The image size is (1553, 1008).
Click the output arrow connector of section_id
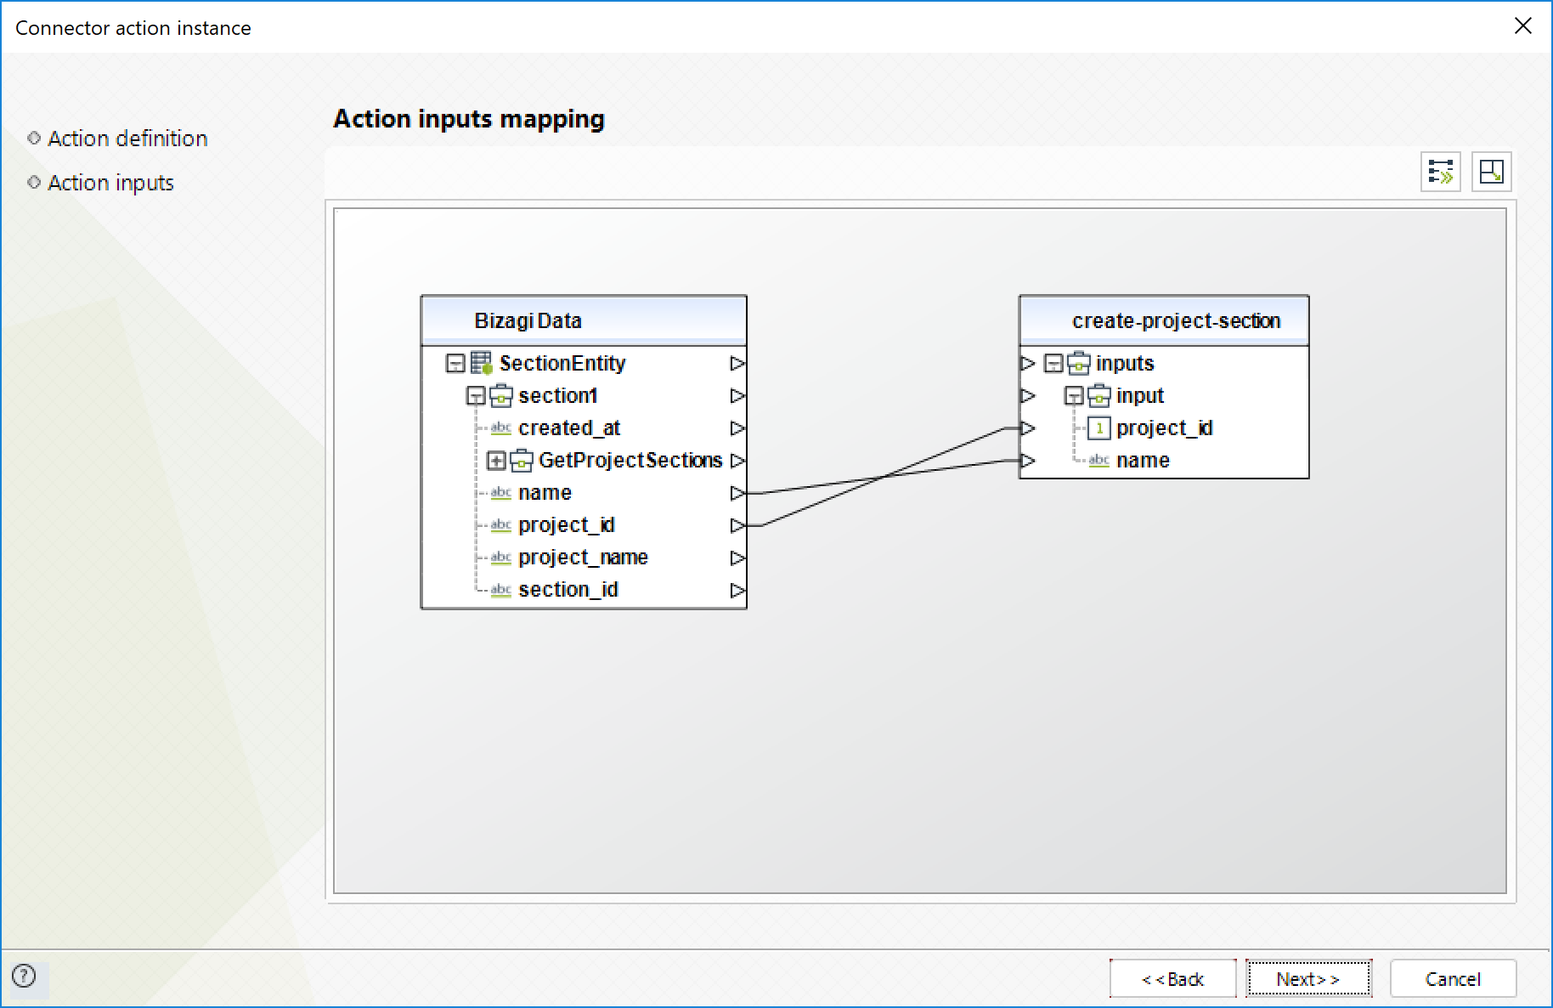737,590
